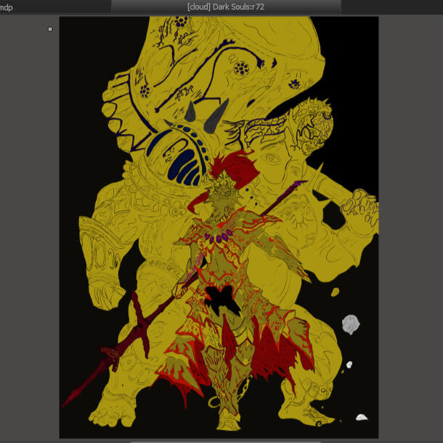The width and height of the screenshot is (443, 443).
Task: Click the white shard at canvas bottom right
Action: point(361,417)
